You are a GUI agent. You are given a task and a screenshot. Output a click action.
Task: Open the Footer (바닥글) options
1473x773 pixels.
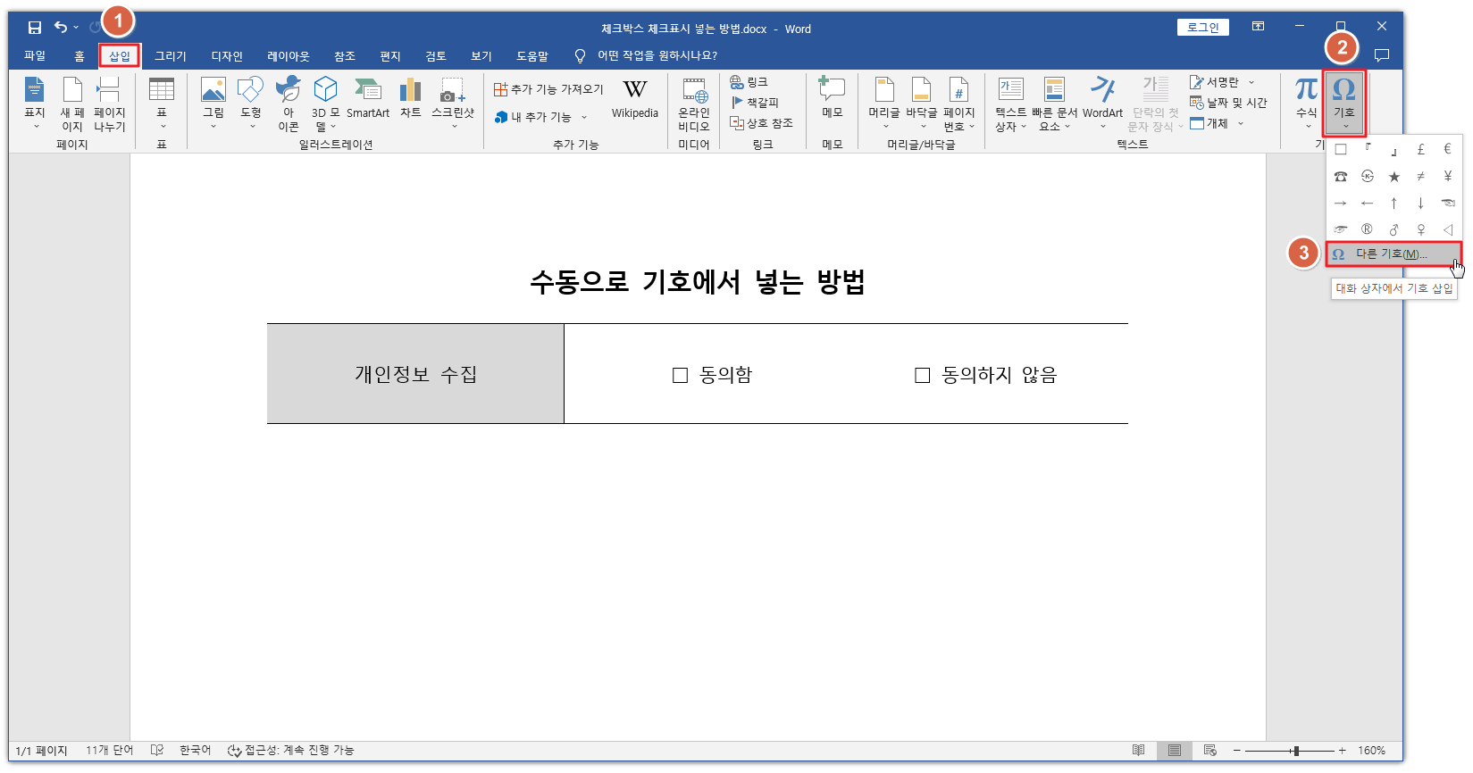[x=922, y=104]
